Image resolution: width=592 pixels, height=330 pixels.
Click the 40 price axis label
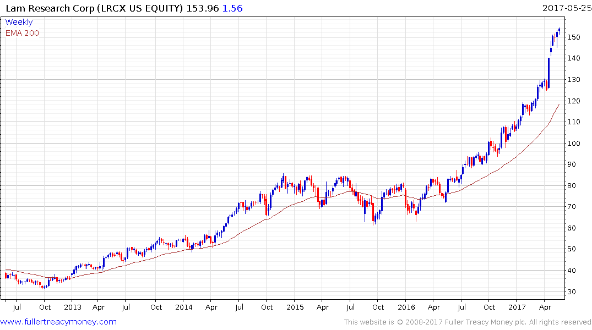(572, 271)
